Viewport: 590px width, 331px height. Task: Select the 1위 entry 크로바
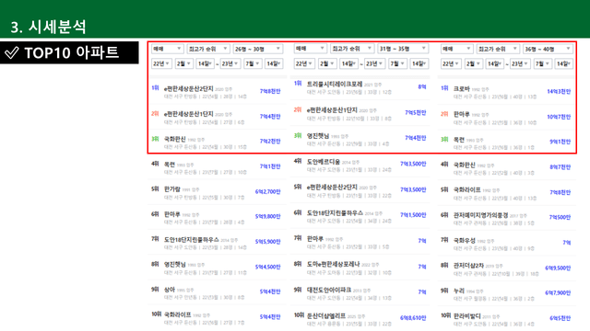(x=506, y=92)
